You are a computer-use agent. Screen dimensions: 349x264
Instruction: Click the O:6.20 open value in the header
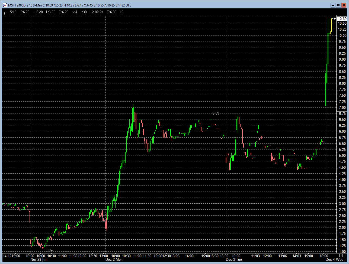[64, 12]
